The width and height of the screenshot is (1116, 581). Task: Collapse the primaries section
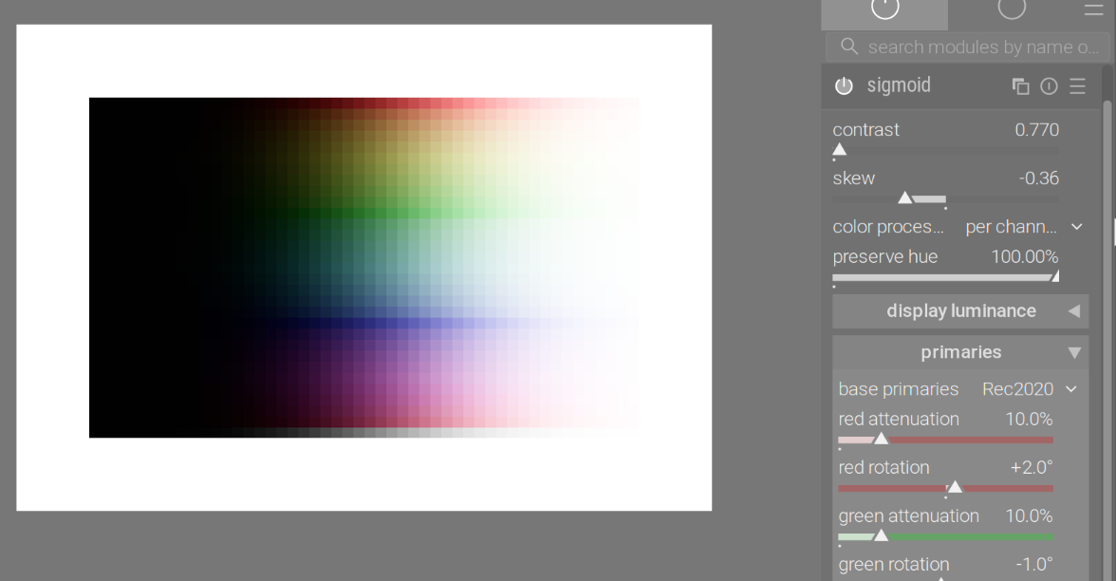click(x=960, y=352)
